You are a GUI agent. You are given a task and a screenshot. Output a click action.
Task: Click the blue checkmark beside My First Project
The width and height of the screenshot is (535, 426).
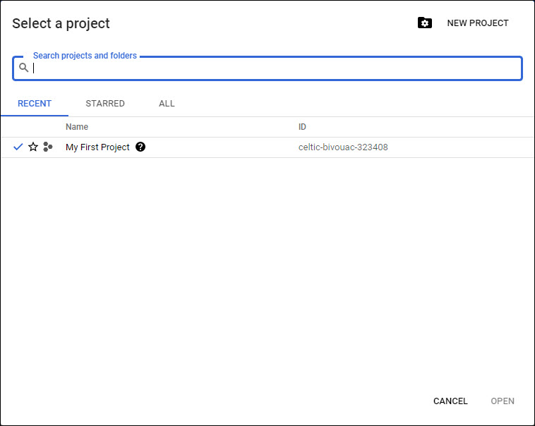(x=18, y=147)
